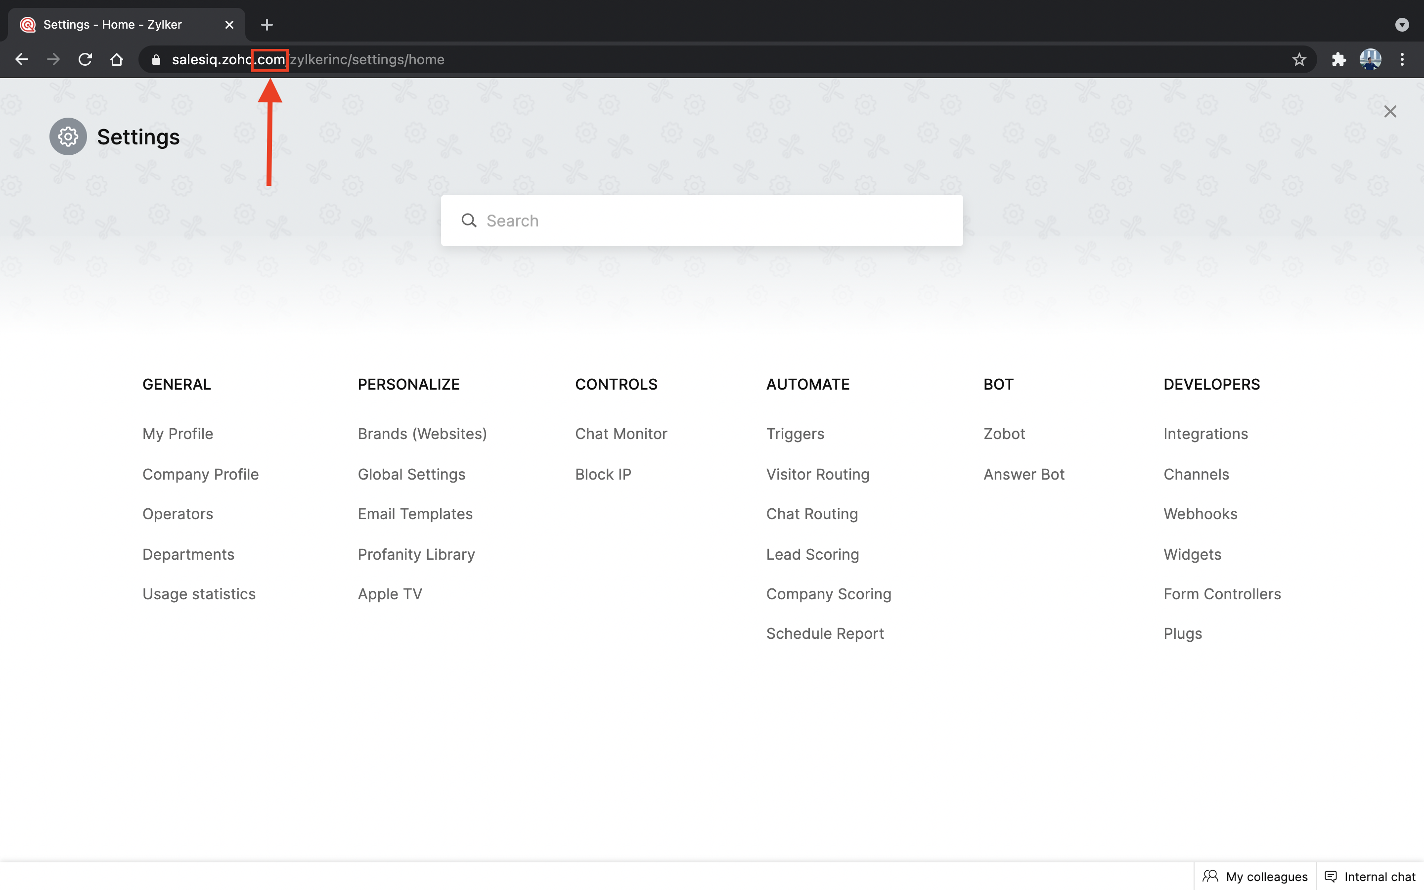Image resolution: width=1424 pixels, height=890 pixels.
Task: Open Profanity Library
Action: [x=417, y=554]
